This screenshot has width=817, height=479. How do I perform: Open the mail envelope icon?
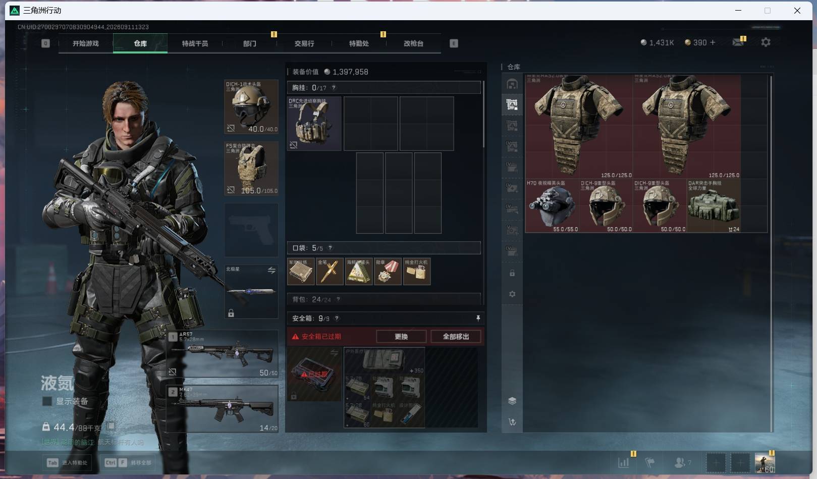click(x=738, y=42)
